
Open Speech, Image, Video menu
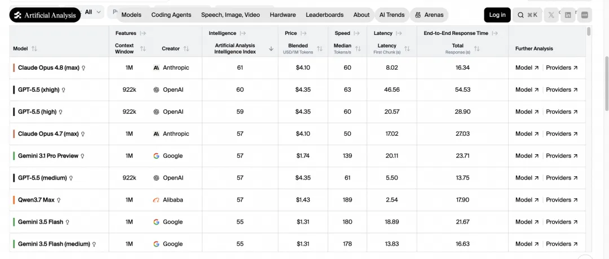[230, 15]
